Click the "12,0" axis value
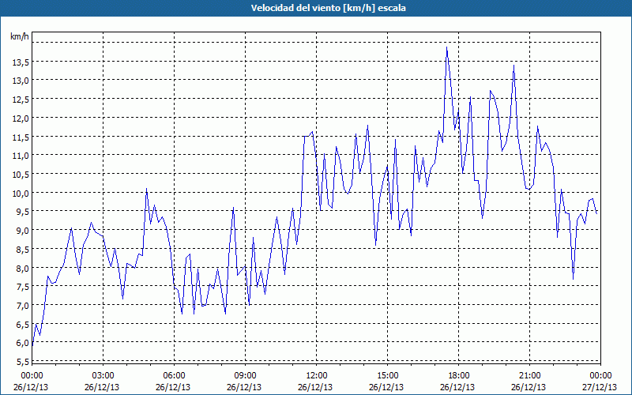Screen dimensions: 632x395 tap(21, 118)
